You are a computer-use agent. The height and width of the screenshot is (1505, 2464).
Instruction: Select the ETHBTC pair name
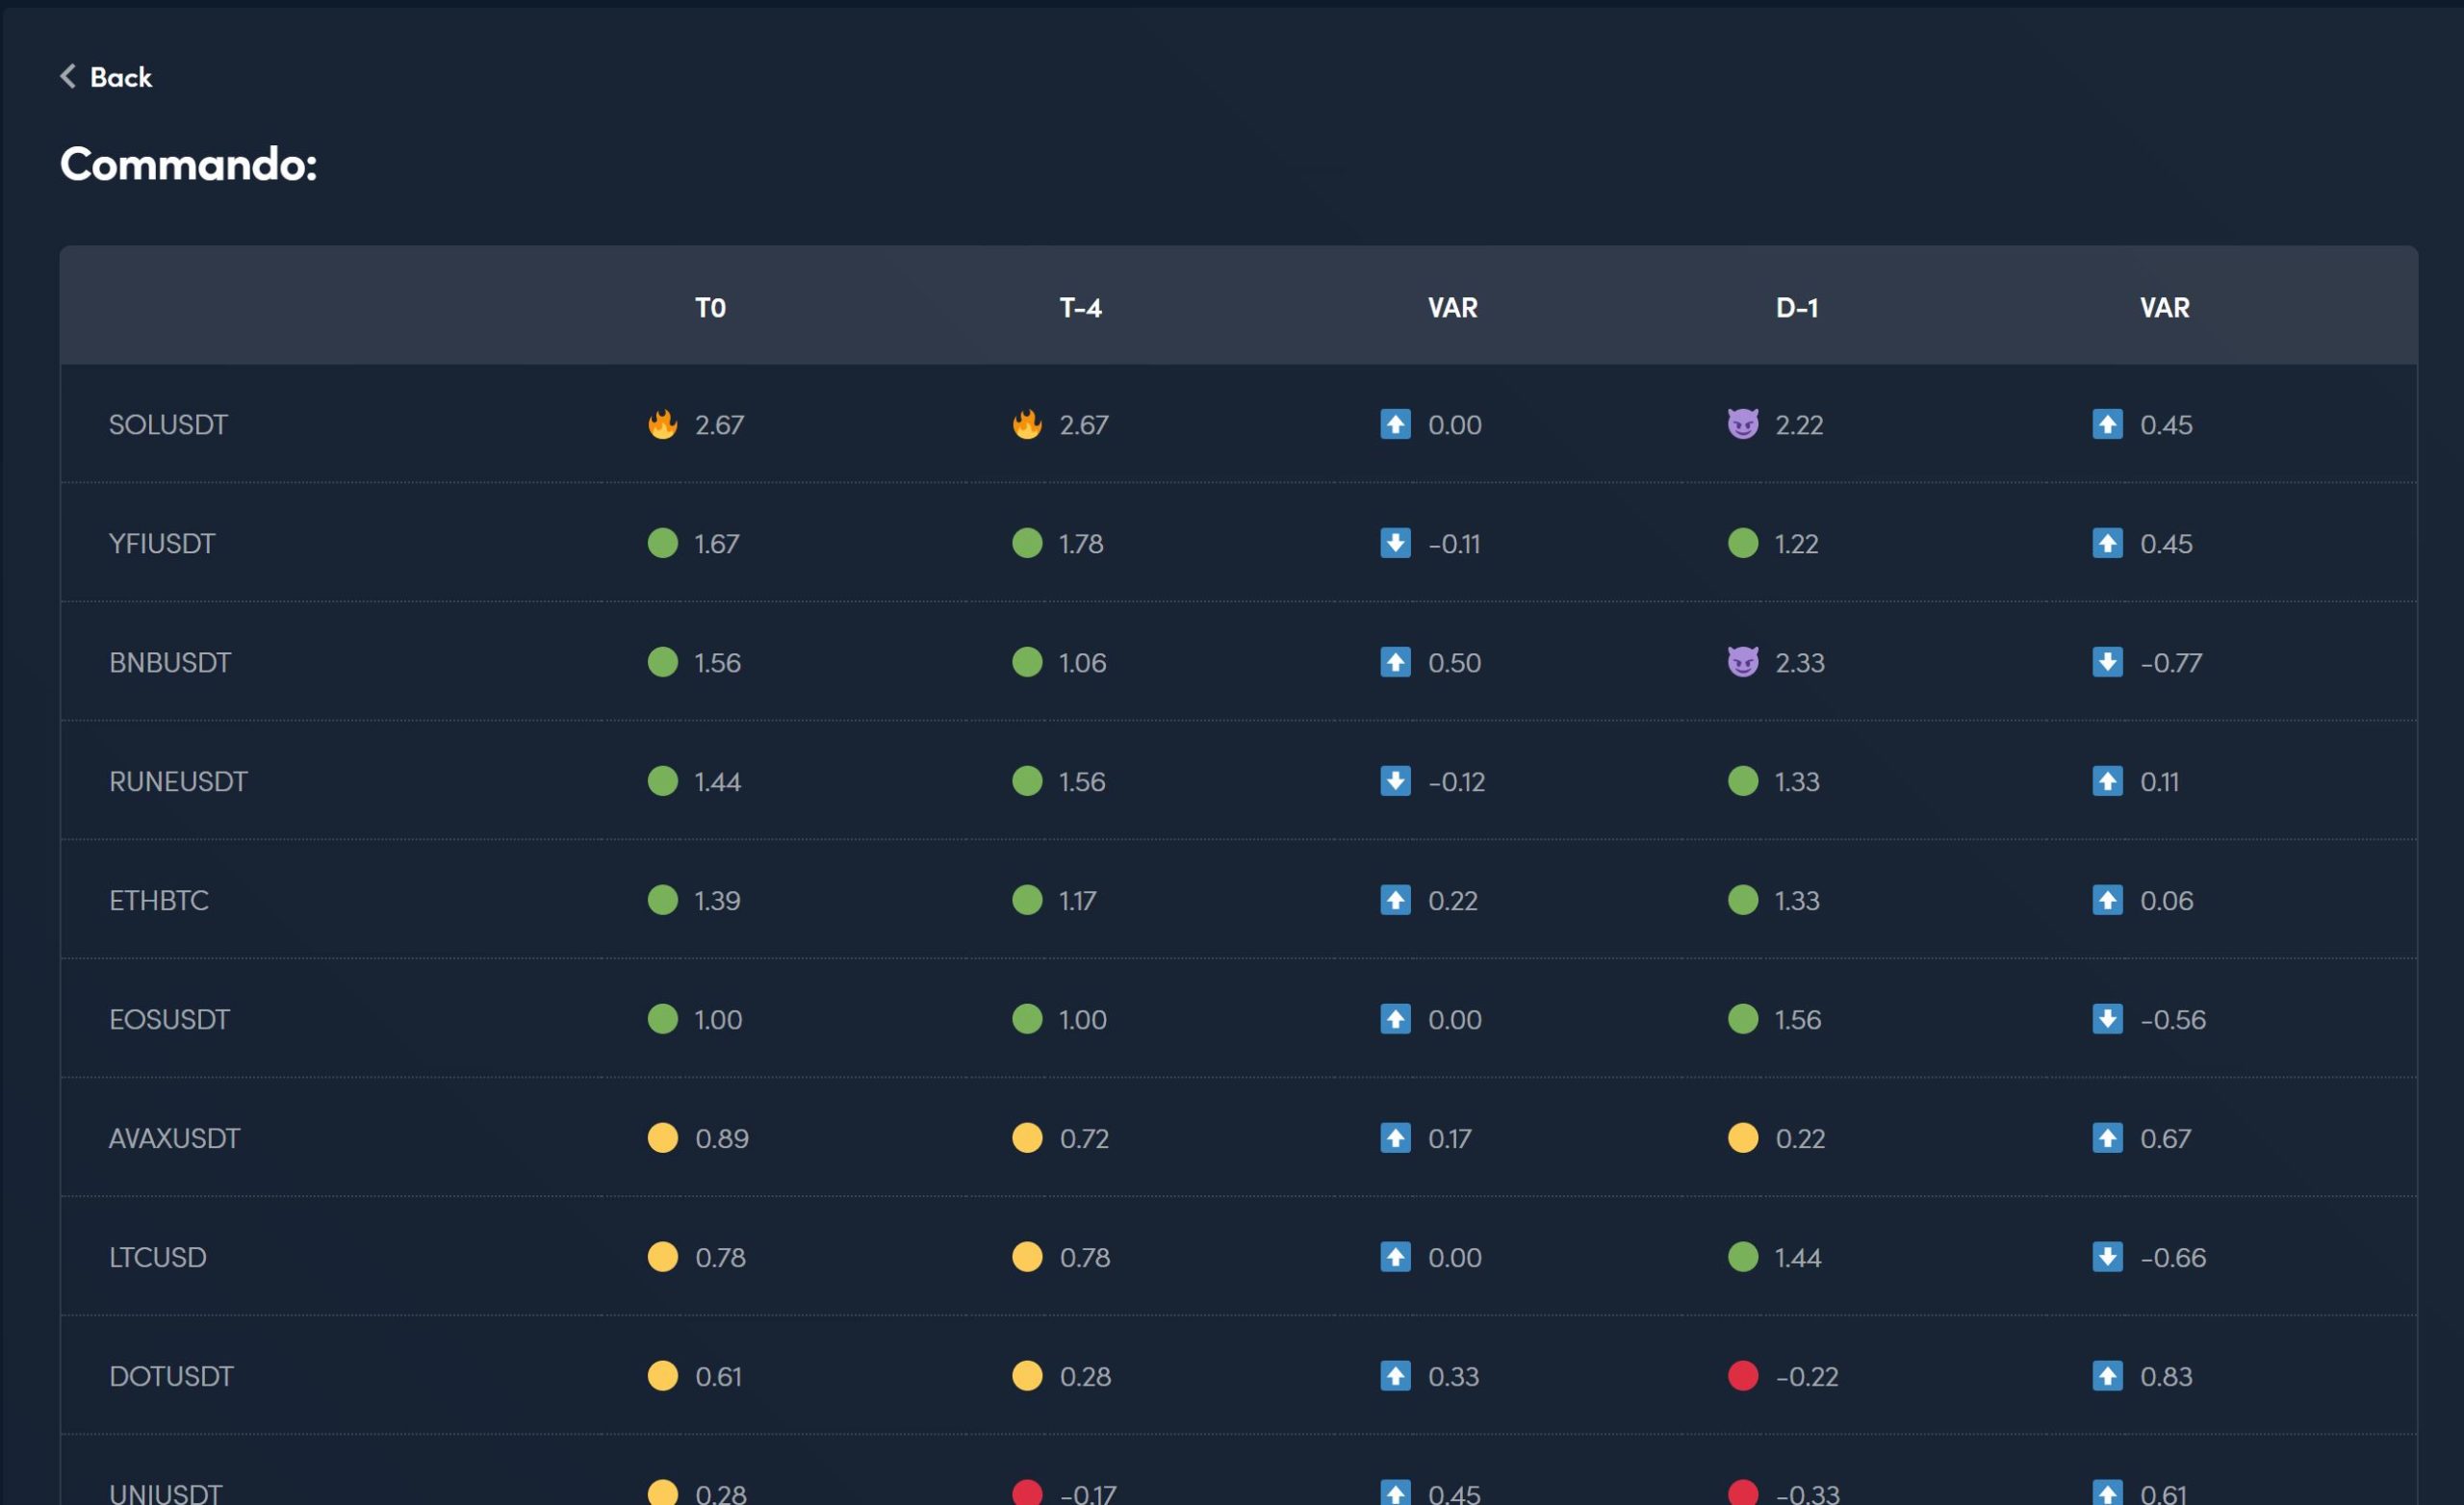pyautogui.click(x=159, y=900)
